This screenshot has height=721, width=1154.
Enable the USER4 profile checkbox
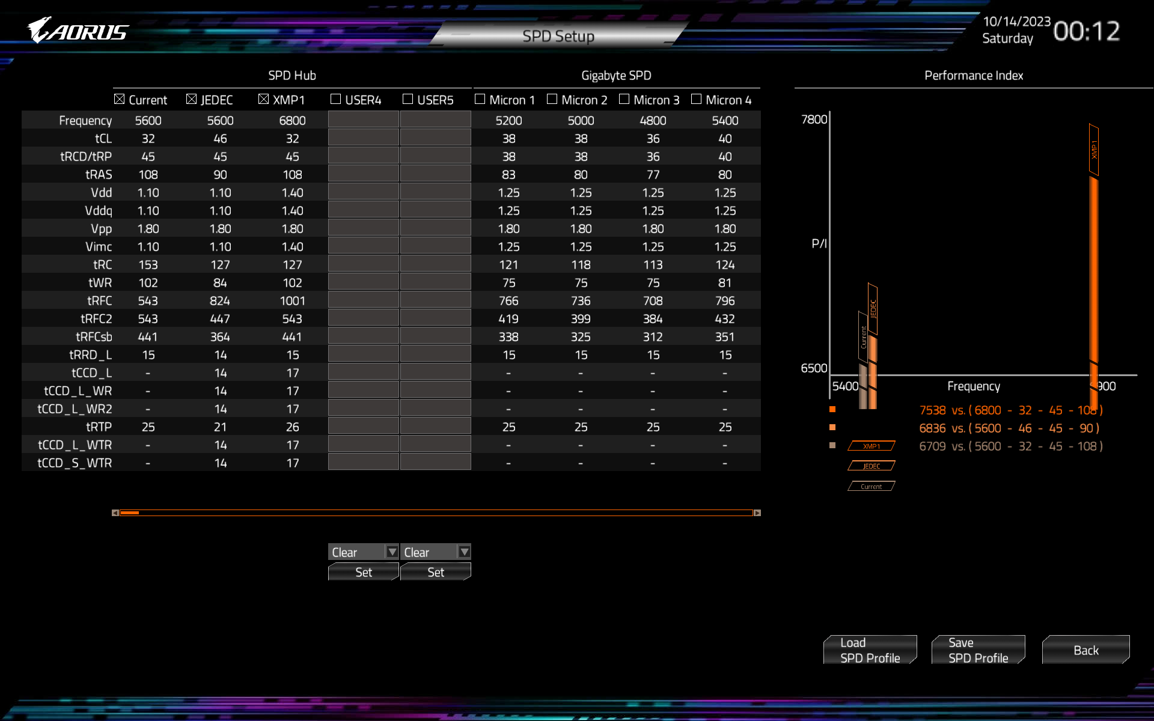point(335,99)
